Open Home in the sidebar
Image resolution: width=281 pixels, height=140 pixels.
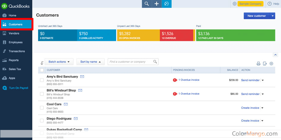pyautogui.click(x=13, y=15)
